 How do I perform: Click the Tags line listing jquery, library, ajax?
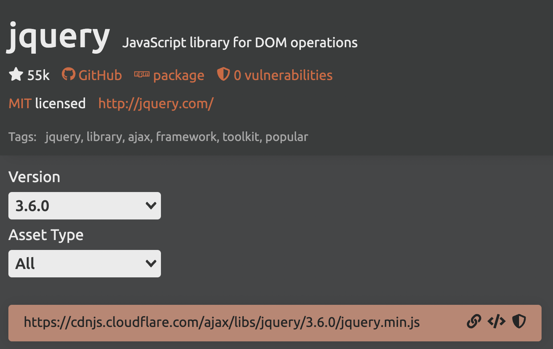158,137
